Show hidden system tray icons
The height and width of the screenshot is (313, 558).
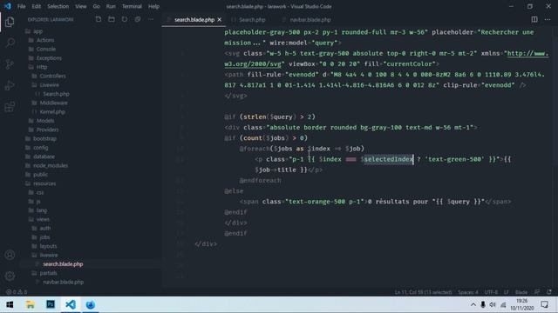tap(473, 304)
